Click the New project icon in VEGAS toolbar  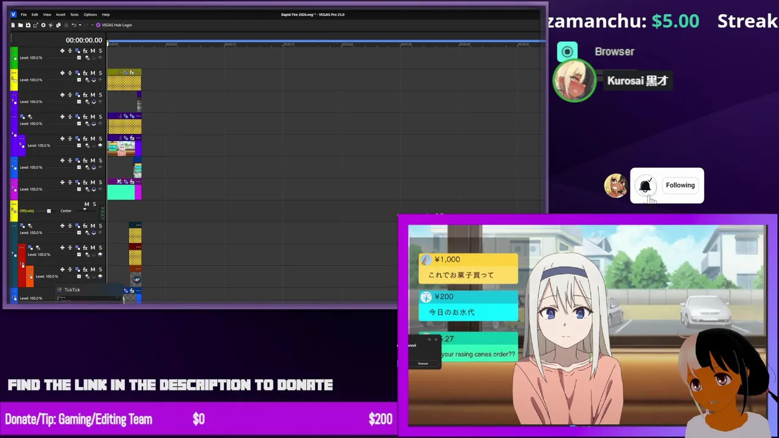coord(13,25)
